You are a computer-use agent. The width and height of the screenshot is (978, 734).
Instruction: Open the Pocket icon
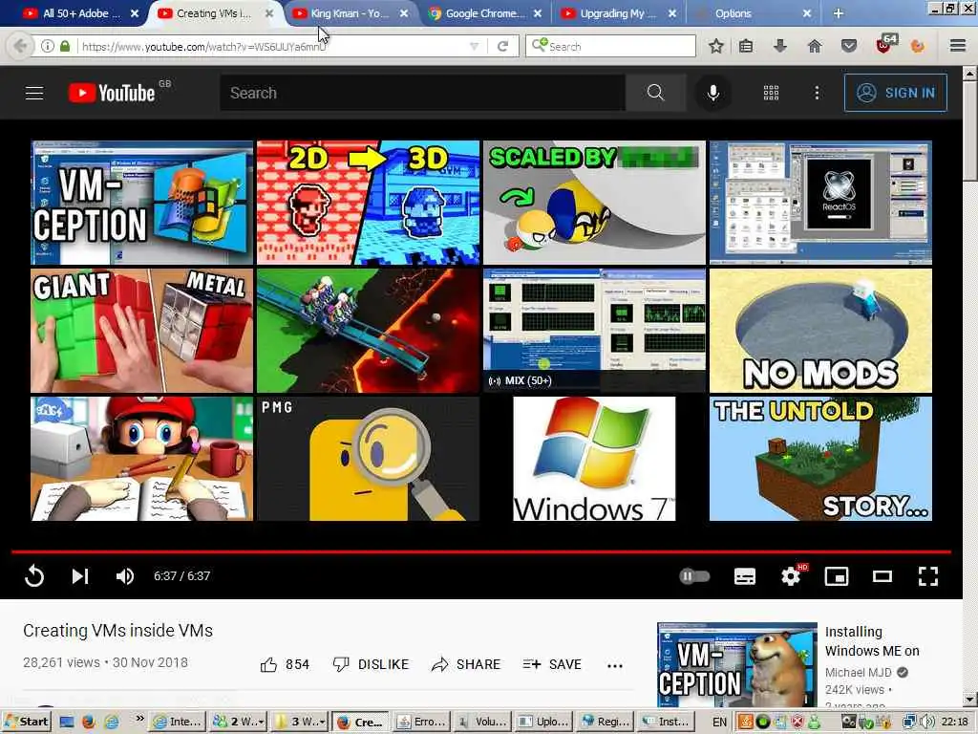pyautogui.click(x=849, y=46)
